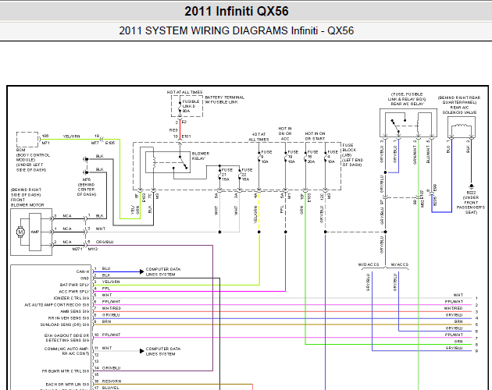Click "COMPUTER DATA LINES SYSTEM" beside pin 11

tap(163, 351)
